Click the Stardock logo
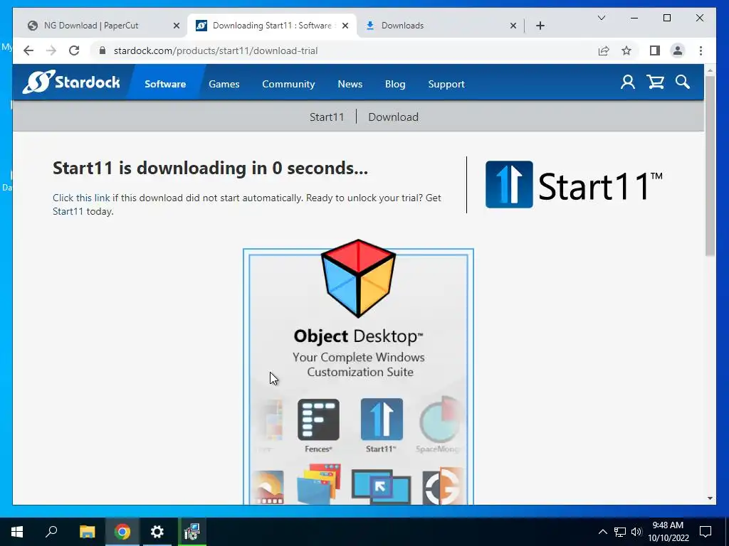Image resolution: width=729 pixels, height=546 pixels. [71, 82]
